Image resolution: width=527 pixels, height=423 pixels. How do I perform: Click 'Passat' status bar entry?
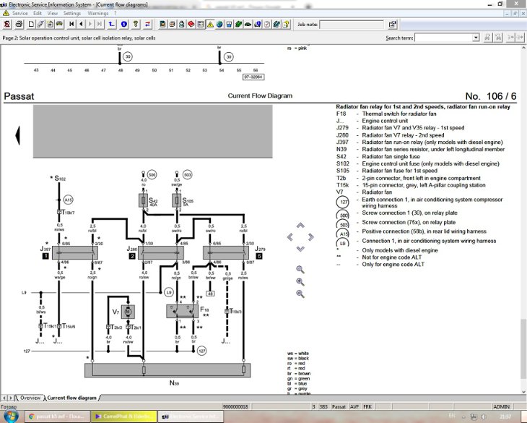(339, 406)
